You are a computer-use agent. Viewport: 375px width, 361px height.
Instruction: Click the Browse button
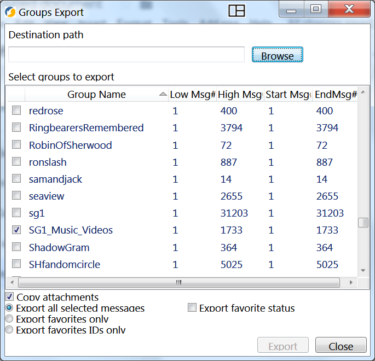[x=277, y=55]
